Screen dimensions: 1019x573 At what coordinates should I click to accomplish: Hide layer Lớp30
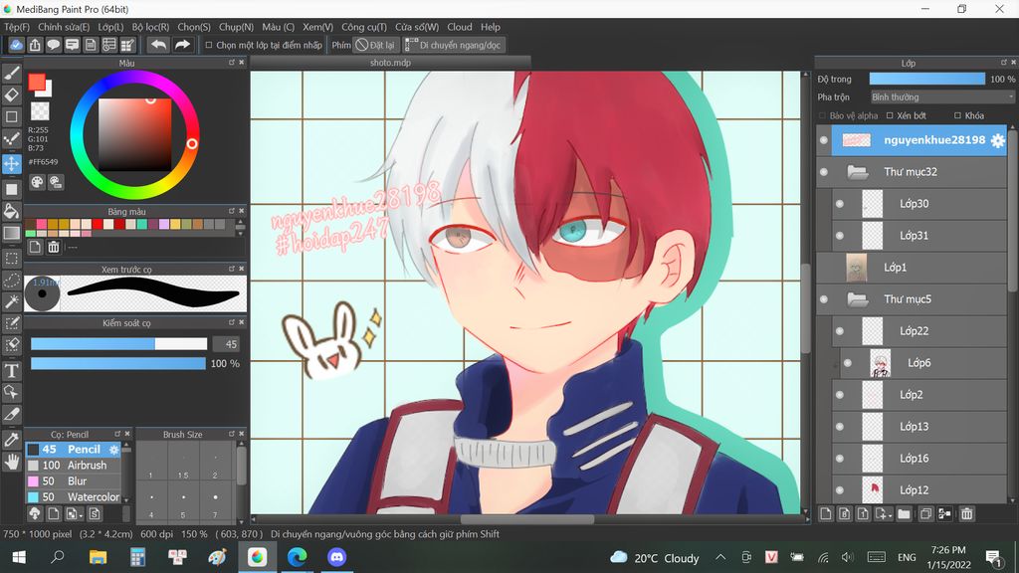click(x=840, y=204)
